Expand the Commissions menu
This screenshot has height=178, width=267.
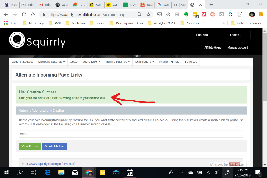[x=145, y=62]
